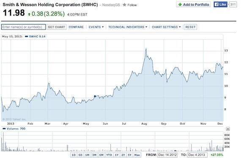Click the Follow star icon
The height and width of the screenshot is (158, 241).
124,5
